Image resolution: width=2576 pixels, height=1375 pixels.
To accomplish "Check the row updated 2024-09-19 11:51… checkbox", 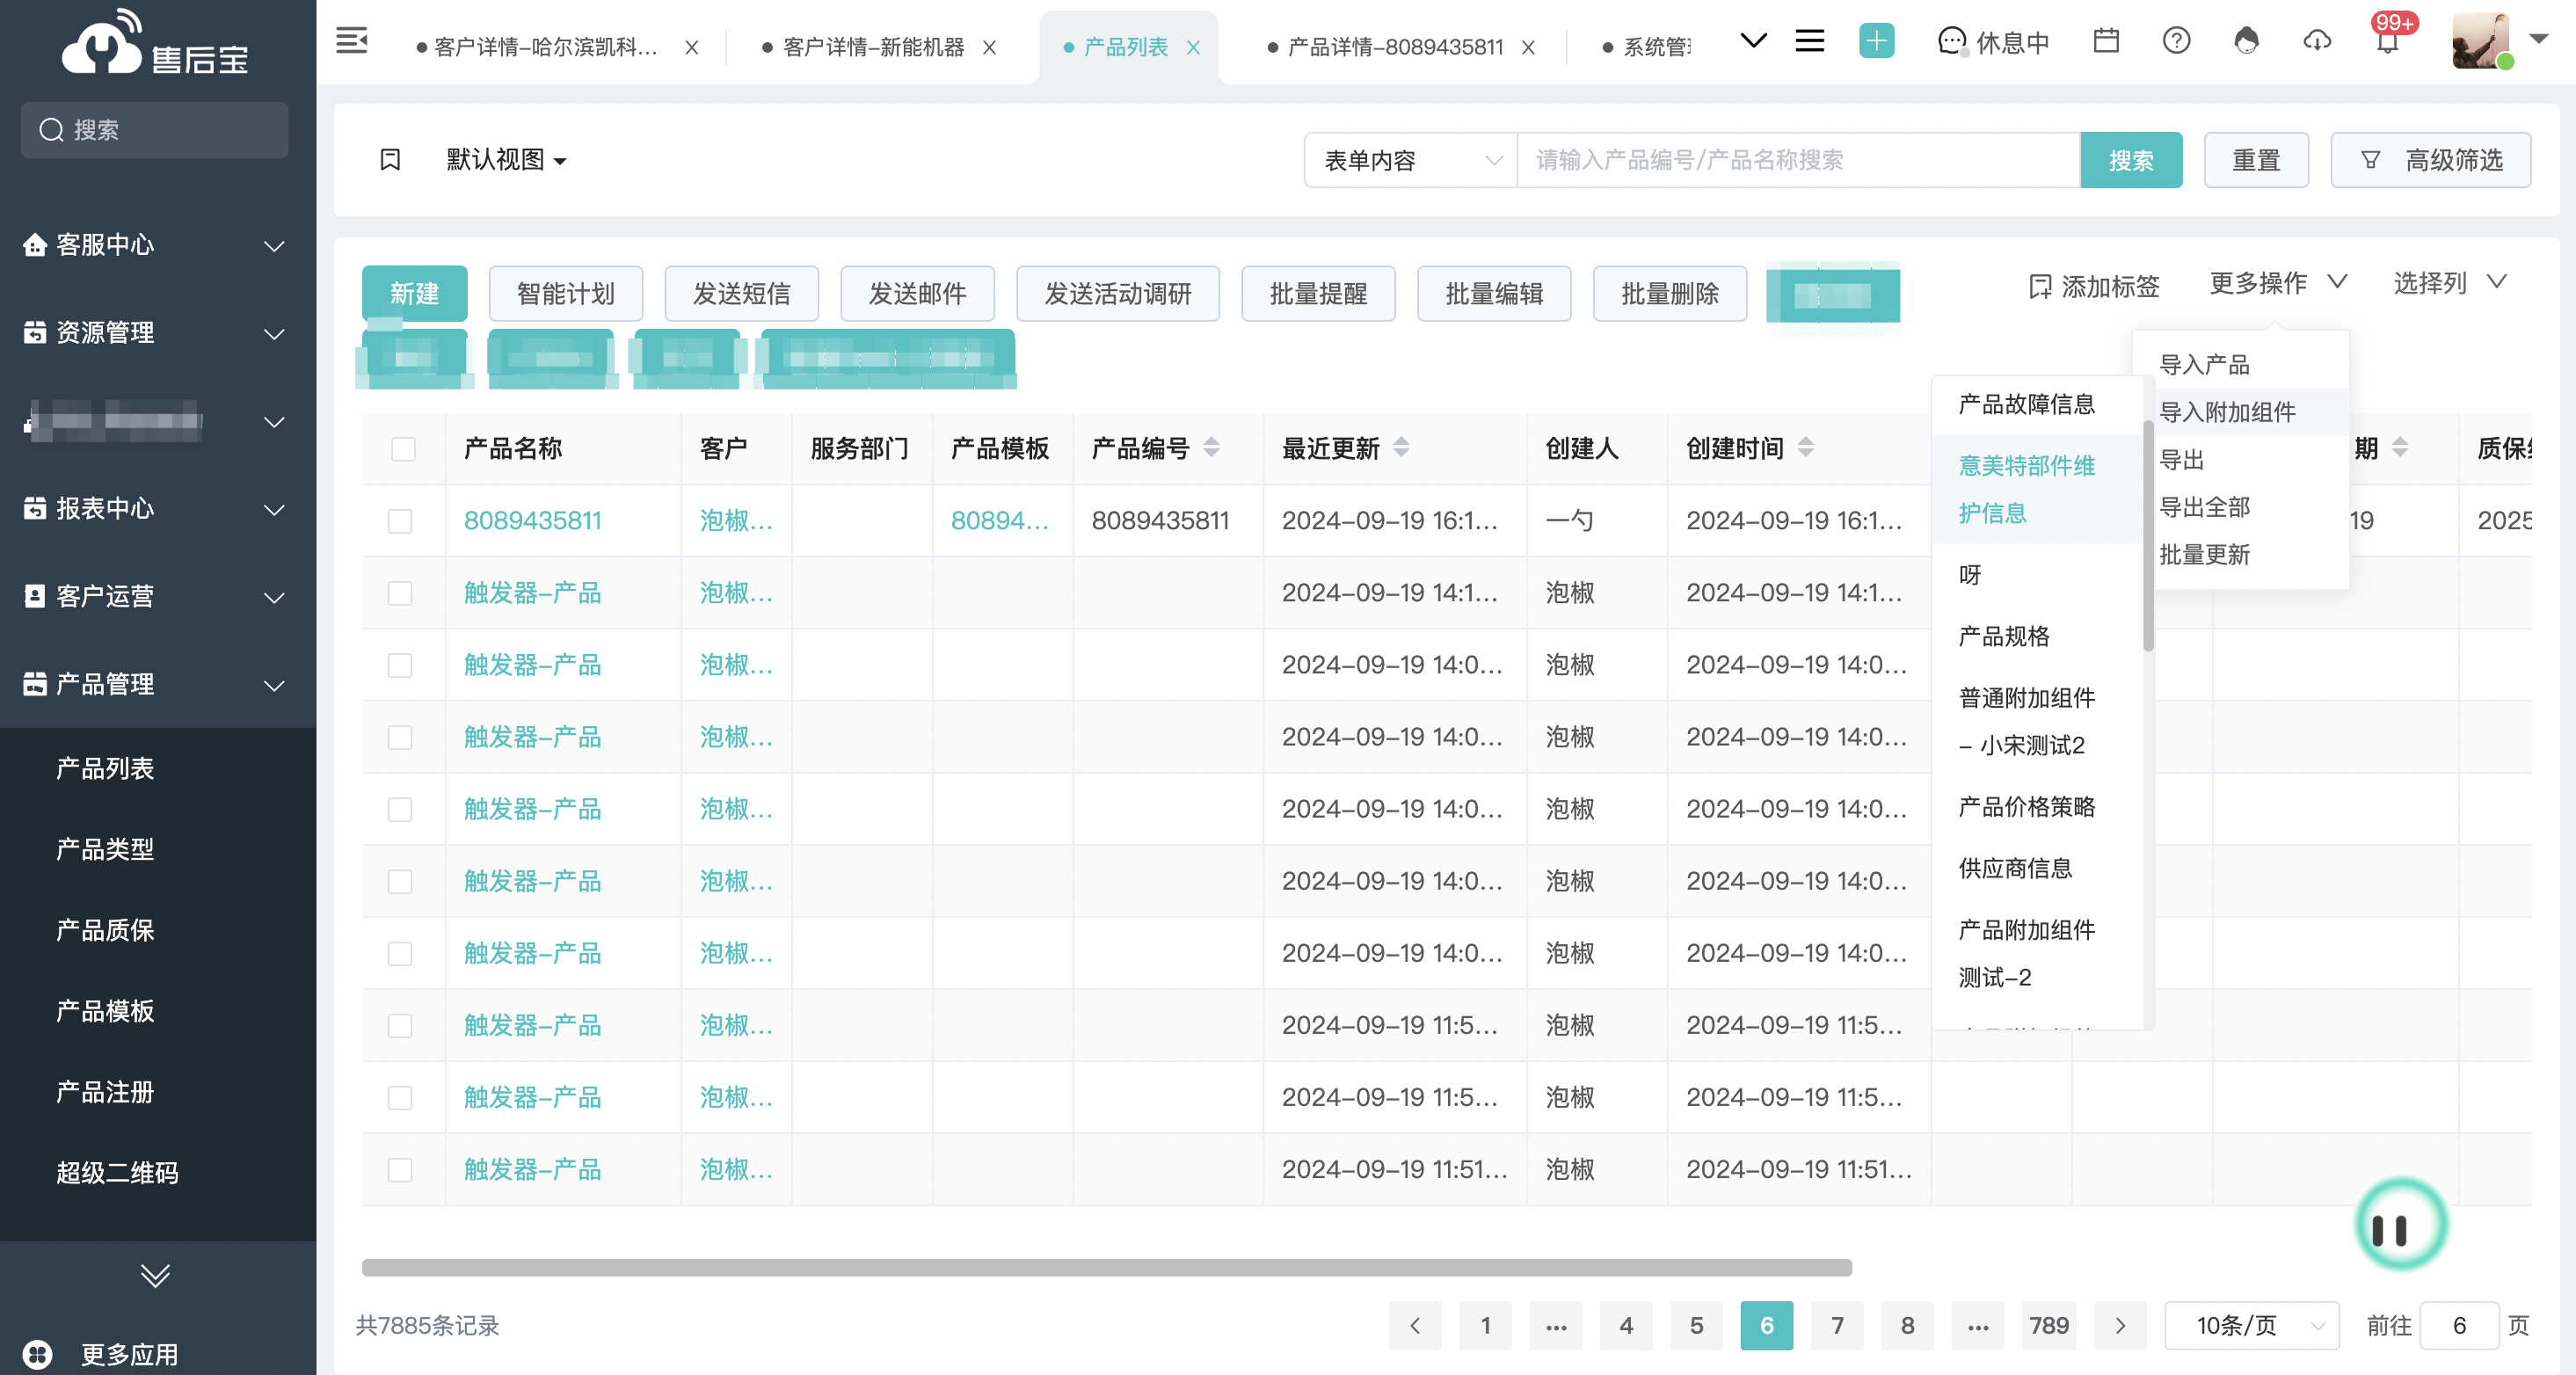I will click(400, 1169).
